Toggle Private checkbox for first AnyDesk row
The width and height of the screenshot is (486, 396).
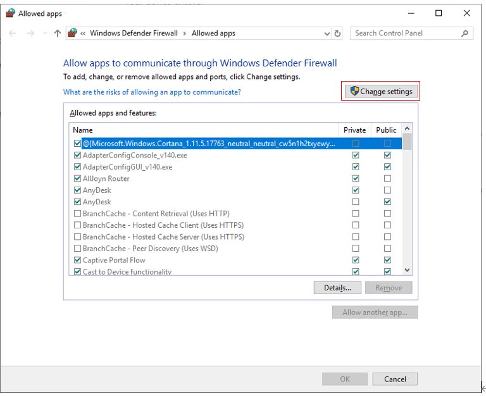click(x=356, y=190)
